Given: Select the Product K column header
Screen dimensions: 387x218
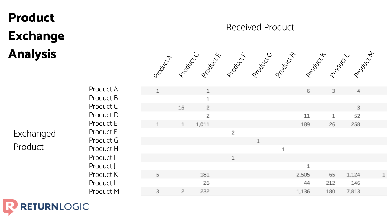Looking at the screenshot, I should (x=316, y=65).
